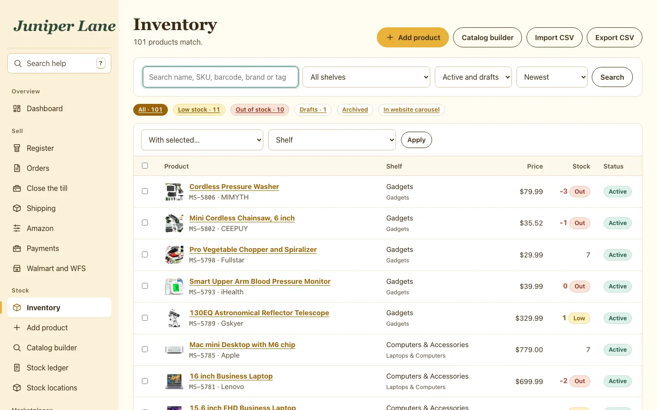The width and height of the screenshot is (657, 410).
Task: Check the Mini Cordless Chainsaw row checkbox
Action: [x=145, y=223]
